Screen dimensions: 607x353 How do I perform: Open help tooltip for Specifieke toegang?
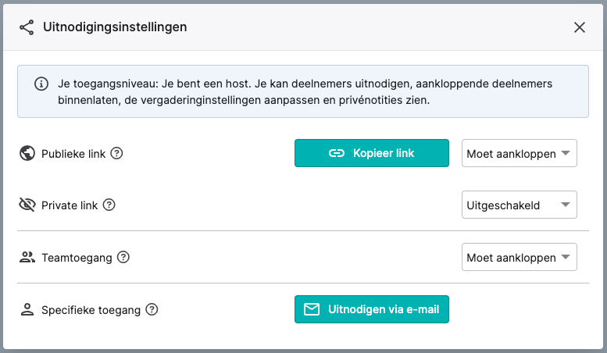(152, 309)
